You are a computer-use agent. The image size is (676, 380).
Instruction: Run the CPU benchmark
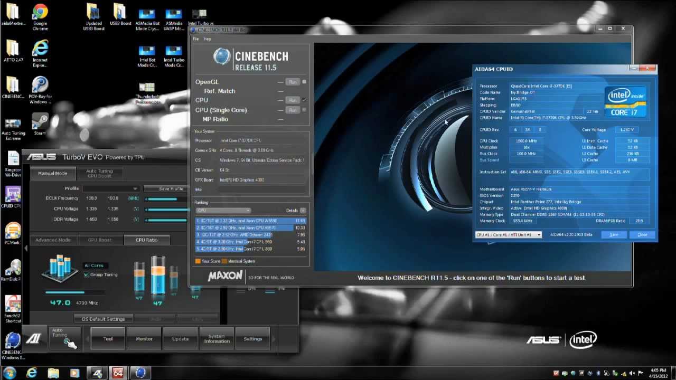click(292, 100)
